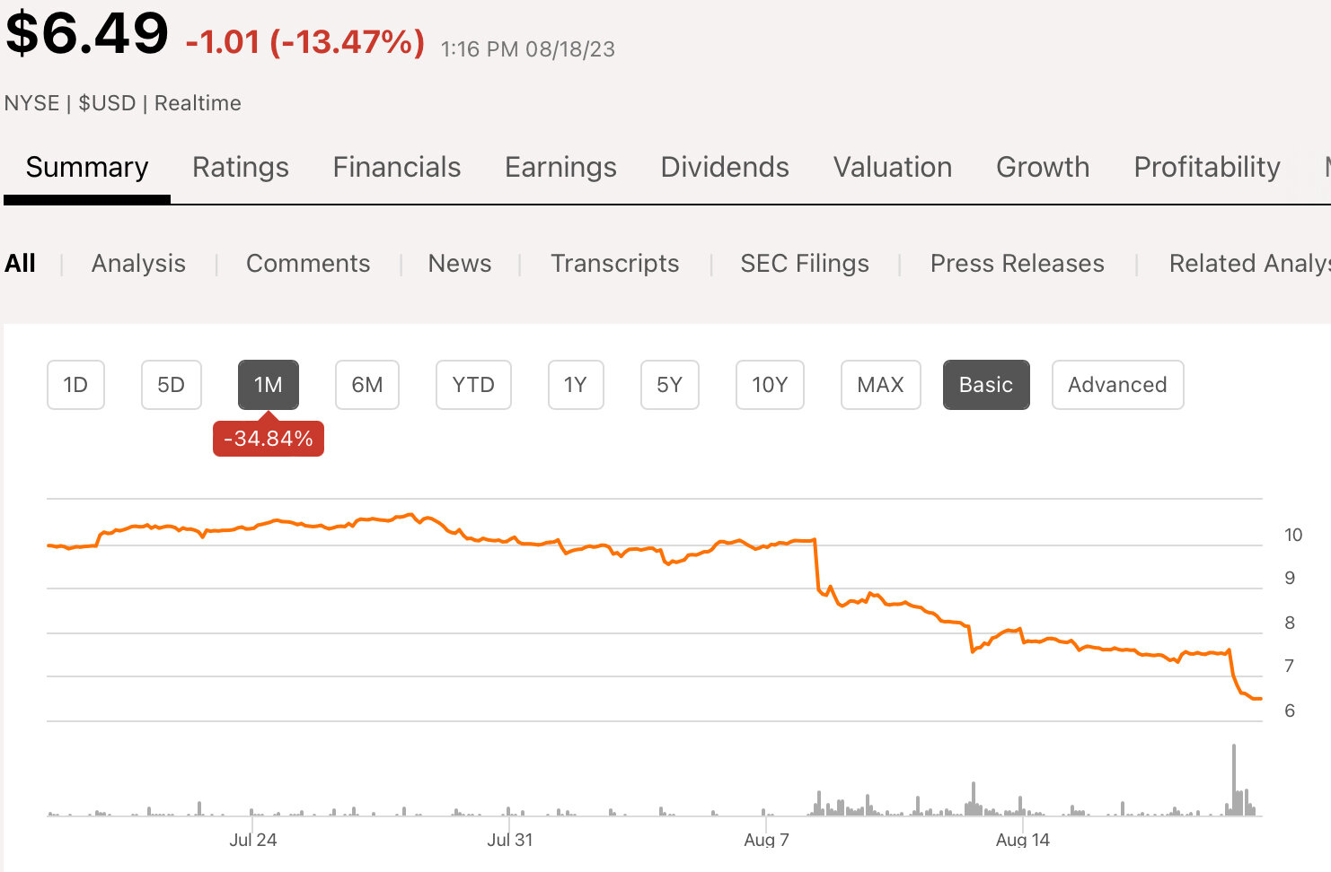
Task: Switch to the Ratings tab
Action: 240,168
